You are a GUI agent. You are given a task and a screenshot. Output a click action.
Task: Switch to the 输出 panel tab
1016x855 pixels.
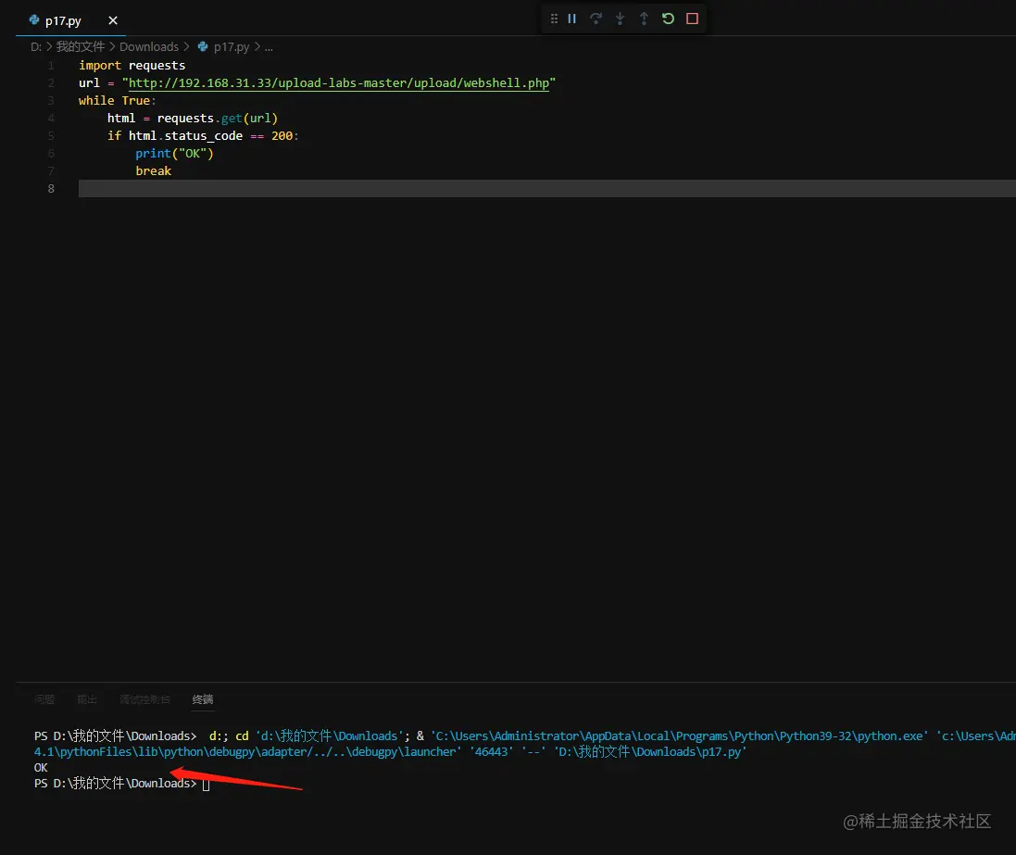click(87, 699)
